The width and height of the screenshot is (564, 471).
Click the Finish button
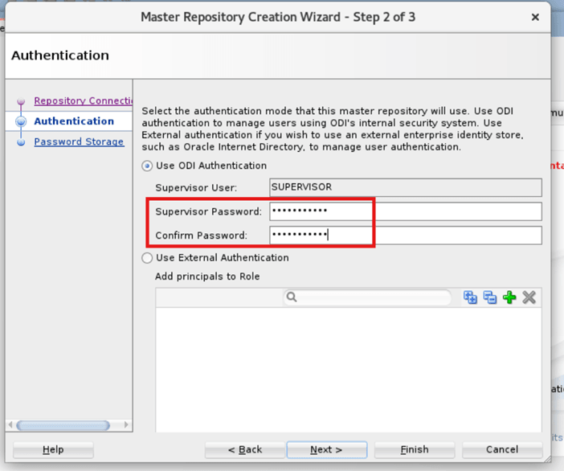[x=415, y=450]
